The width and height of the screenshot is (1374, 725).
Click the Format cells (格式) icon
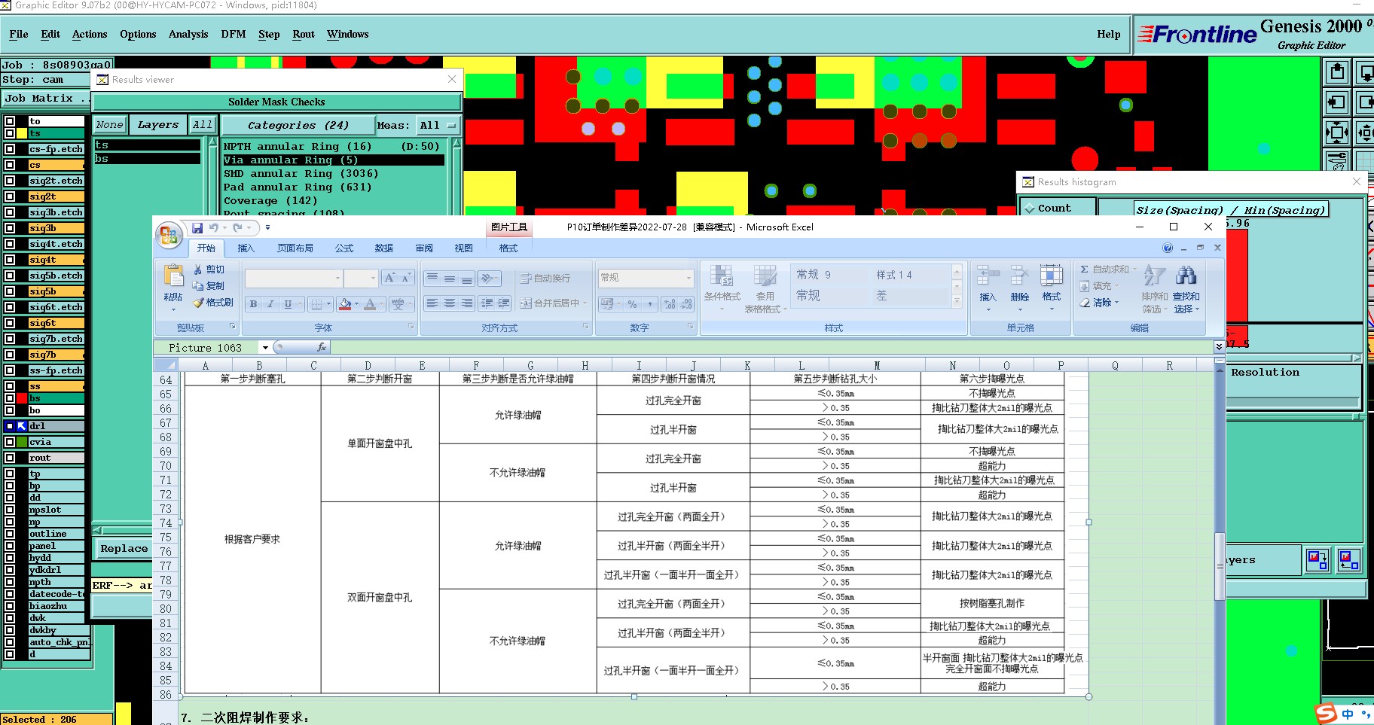1052,276
